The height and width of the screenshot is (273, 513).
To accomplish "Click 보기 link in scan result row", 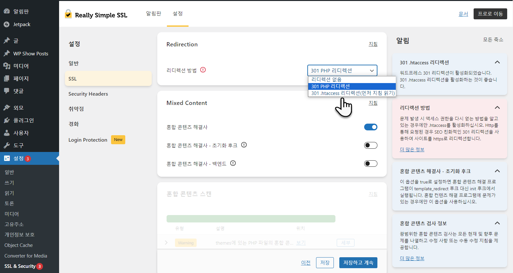I will 301,243.
